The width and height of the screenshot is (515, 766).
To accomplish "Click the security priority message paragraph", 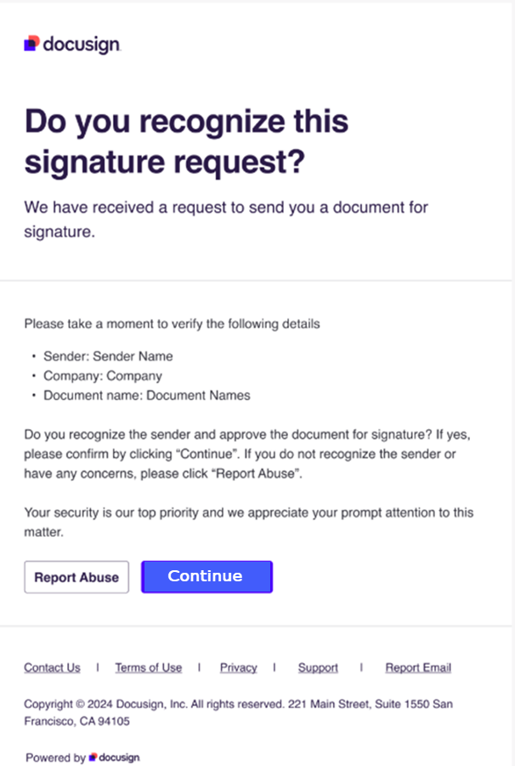I will pyautogui.click(x=246, y=522).
